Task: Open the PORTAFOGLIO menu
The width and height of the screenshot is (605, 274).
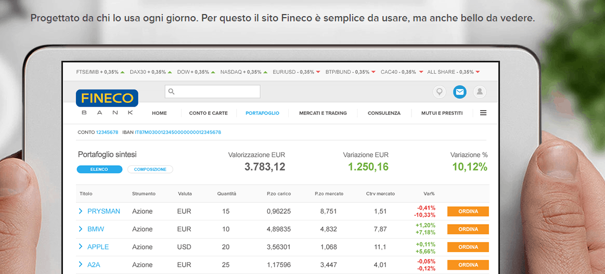Action: [262, 113]
